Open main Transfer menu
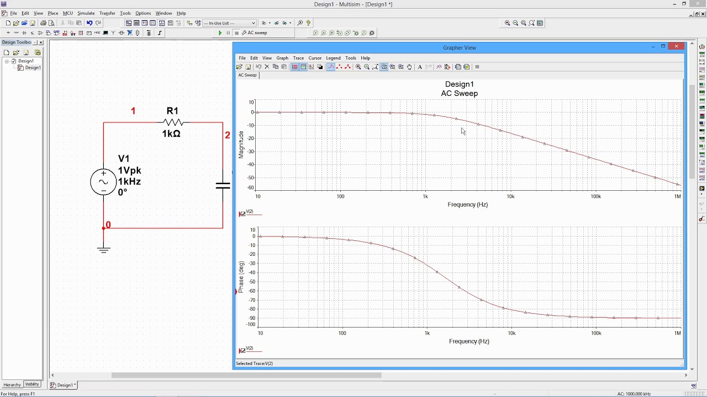The height and width of the screenshot is (397, 707). (x=107, y=13)
